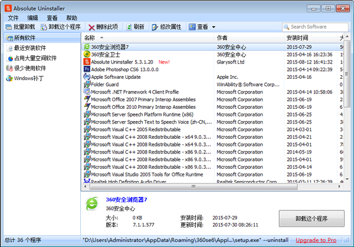Screen dimensions: 354x247
Task: Click the Apple Software Update row icon
Action: [87, 76]
